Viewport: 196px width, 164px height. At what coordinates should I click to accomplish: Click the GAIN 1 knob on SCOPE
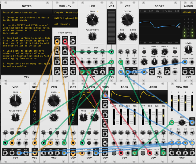[x=154, y=52]
